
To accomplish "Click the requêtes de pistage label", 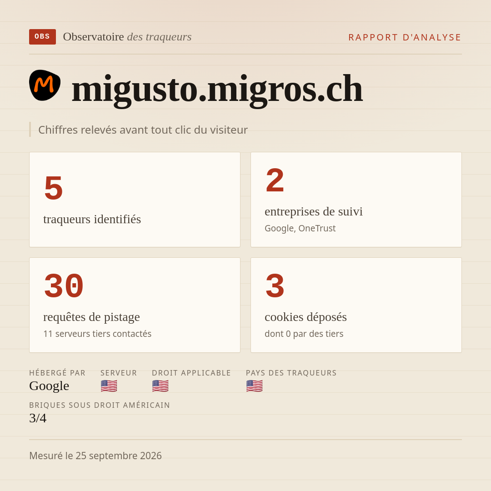I will click(91, 317).
